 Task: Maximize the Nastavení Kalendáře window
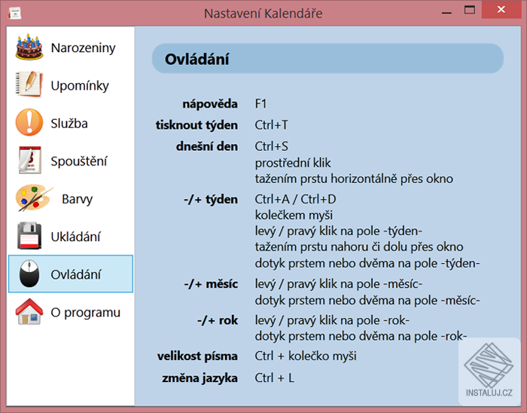470,10
